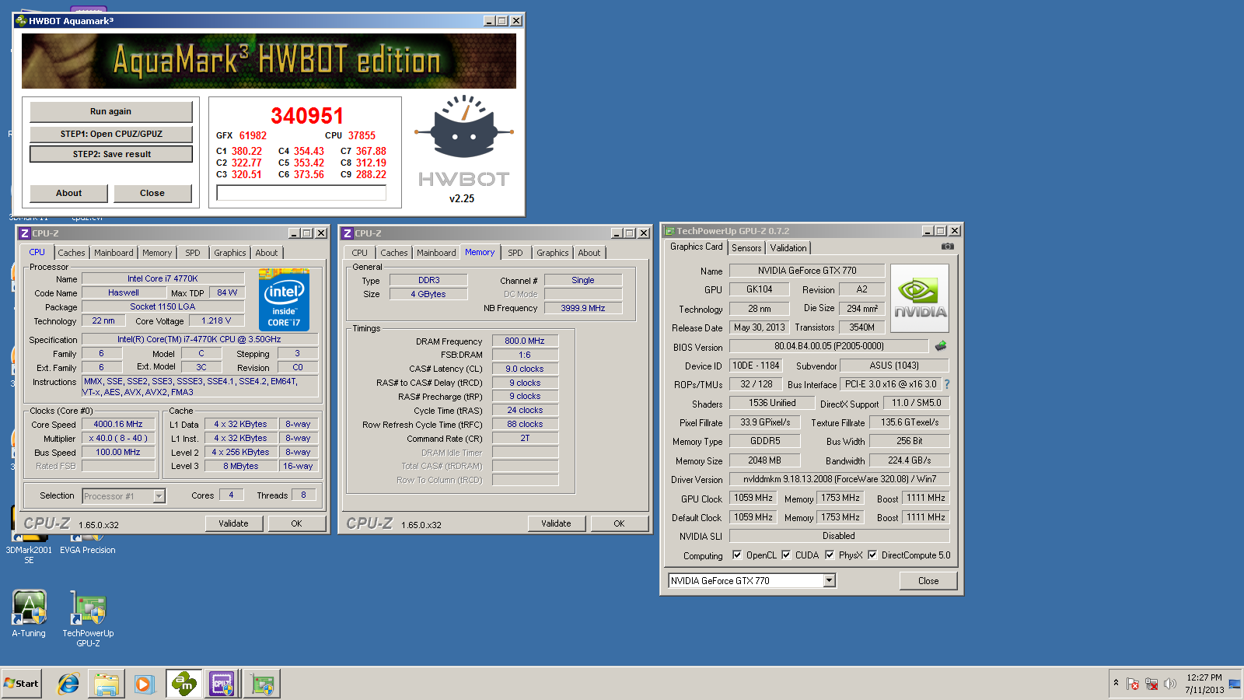Open the NVIDIA GeForce GTX 770 GPU dropdown
1244x700 pixels.
pyautogui.click(x=829, y=580)
